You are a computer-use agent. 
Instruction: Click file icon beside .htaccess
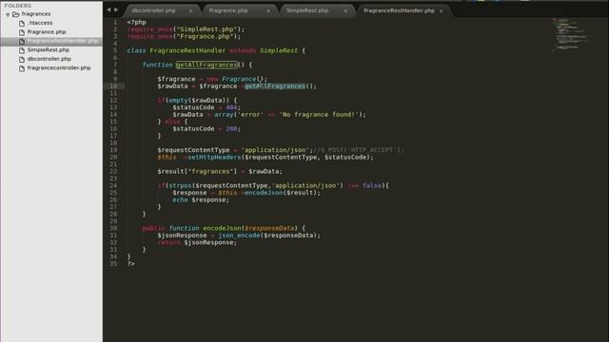click(22, 23)
